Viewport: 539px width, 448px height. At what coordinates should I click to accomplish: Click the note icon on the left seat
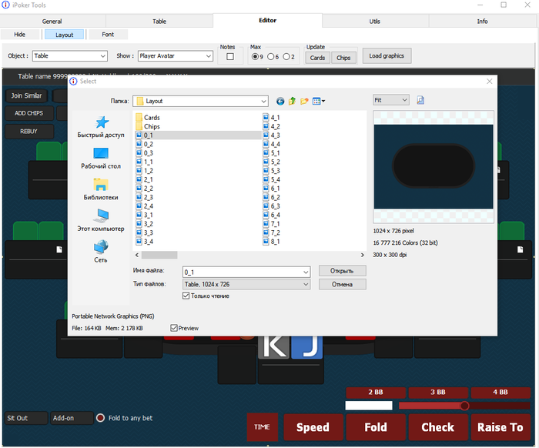[59, 249]
